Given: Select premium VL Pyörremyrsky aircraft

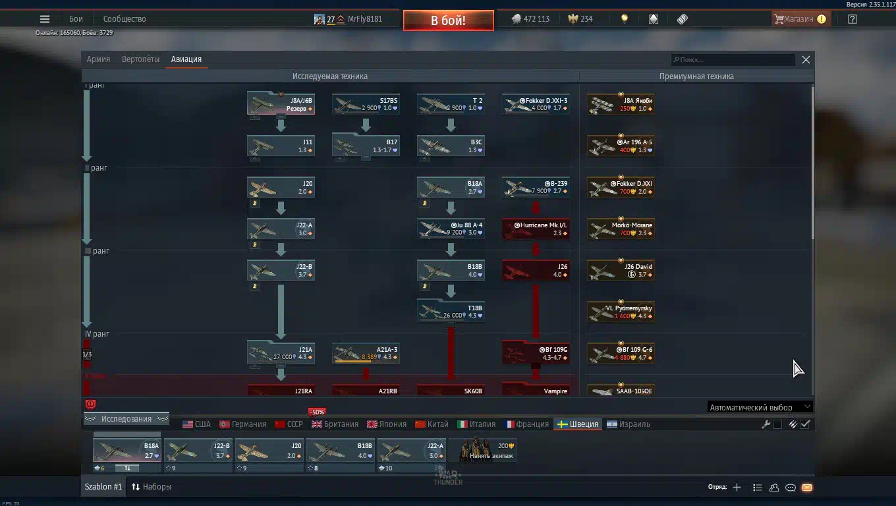Looking at the screenshot, I should [x=621, y=312].
